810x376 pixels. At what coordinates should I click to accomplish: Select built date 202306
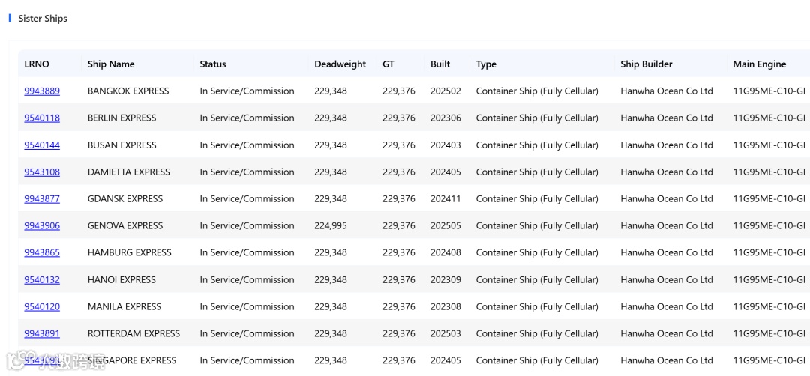[x=445, y=118]
